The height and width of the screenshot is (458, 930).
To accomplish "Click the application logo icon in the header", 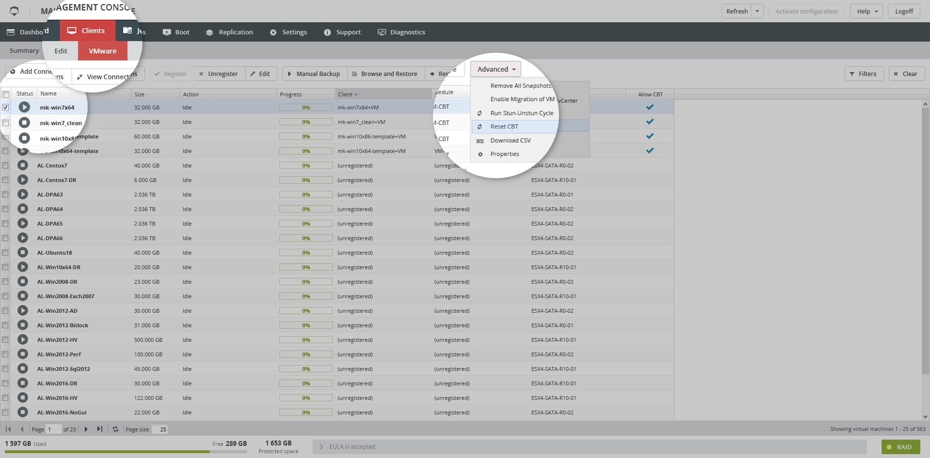I will coord(14,11).
